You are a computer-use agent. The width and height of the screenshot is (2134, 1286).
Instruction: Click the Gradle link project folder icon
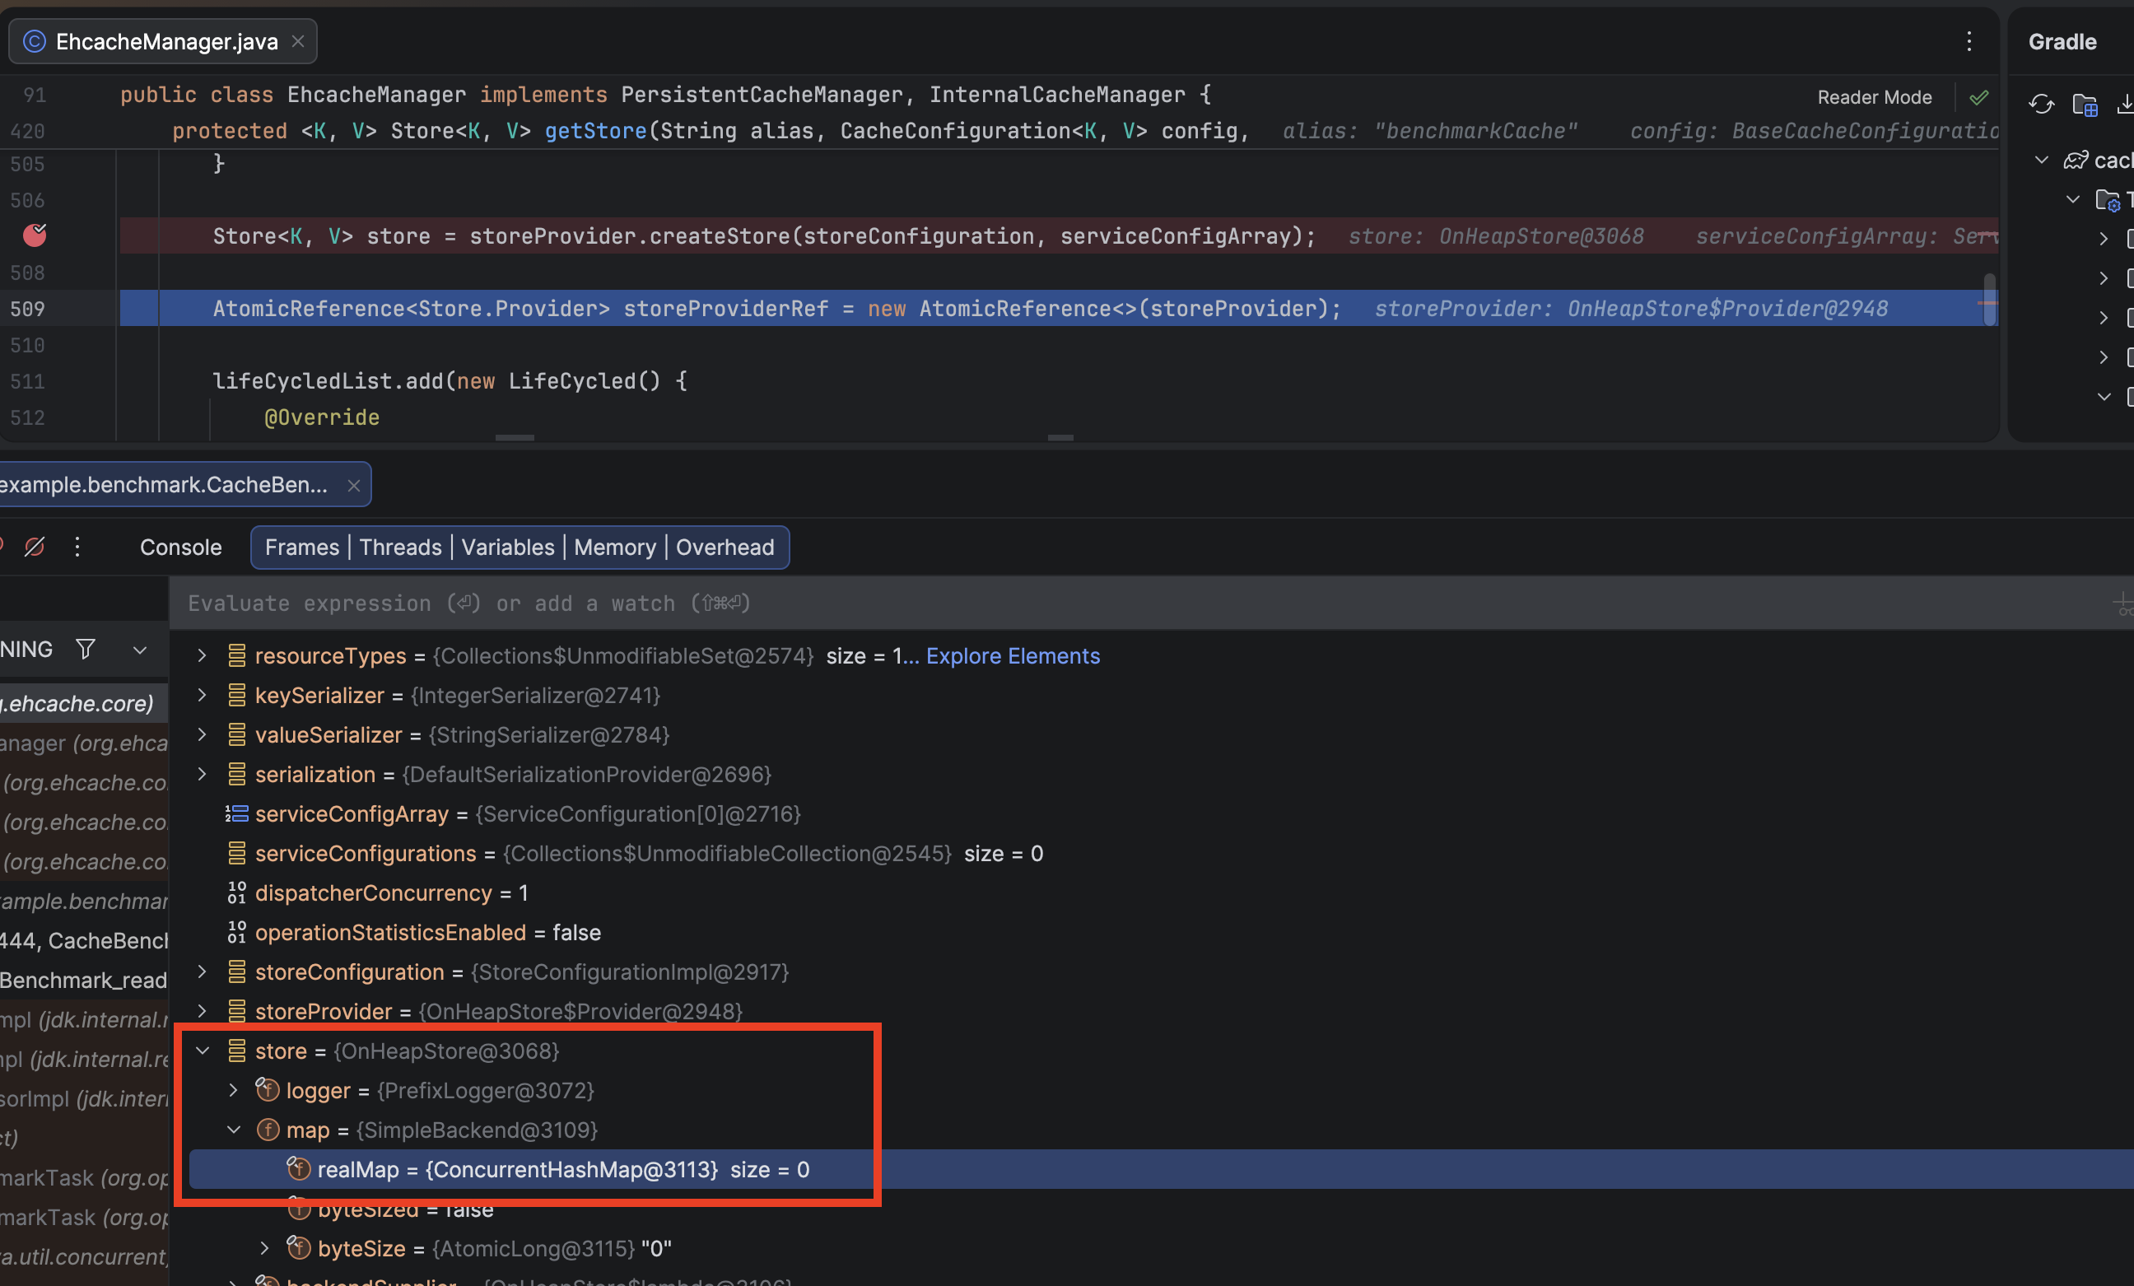[2085, 105]
